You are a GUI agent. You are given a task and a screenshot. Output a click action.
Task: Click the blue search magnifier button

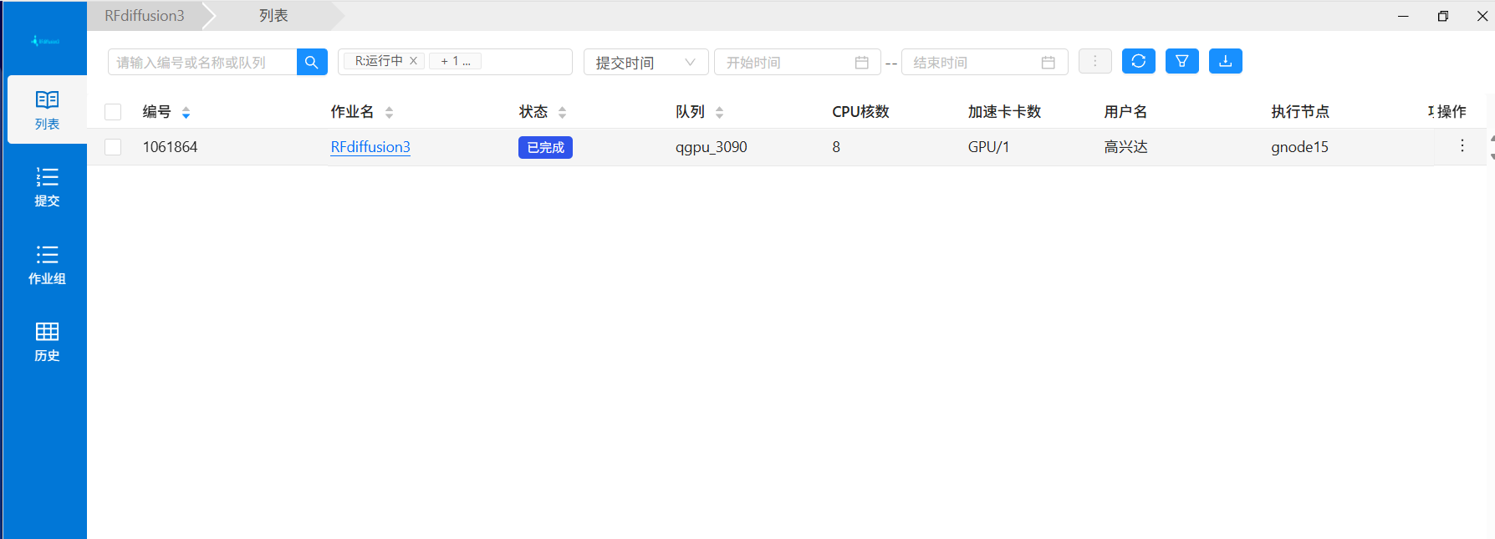pyautogui.click(x=312, y=62)
